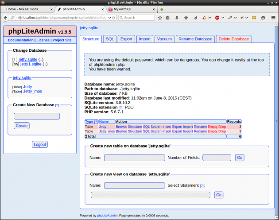The width and height of the screenshot is (279, 220).
Task: Click the gear-style extension icon with dropdown
Action: tap(242, 18)
